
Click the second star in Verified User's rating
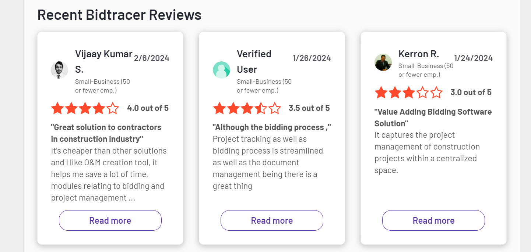click(x=233, y=108)
